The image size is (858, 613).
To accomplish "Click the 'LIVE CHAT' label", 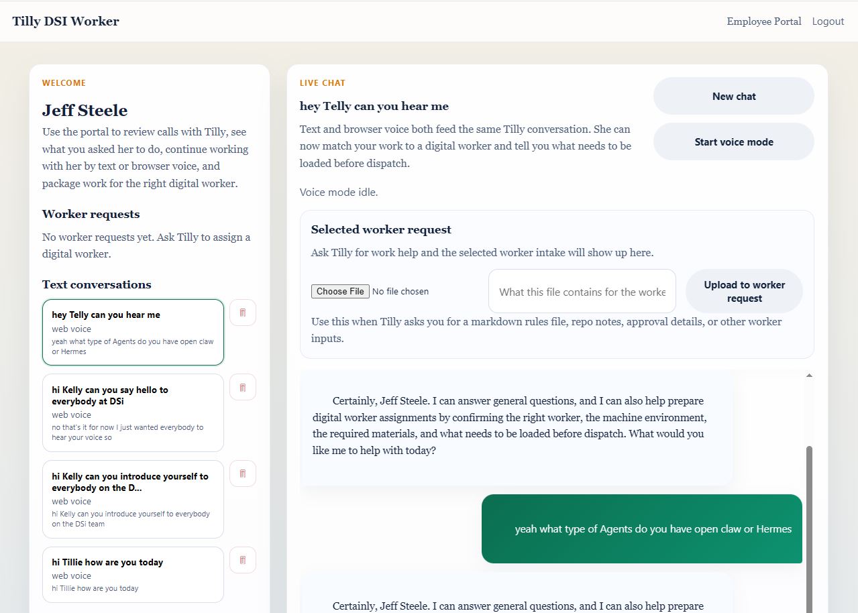I will pyautogui.click(x=323, y=83).
